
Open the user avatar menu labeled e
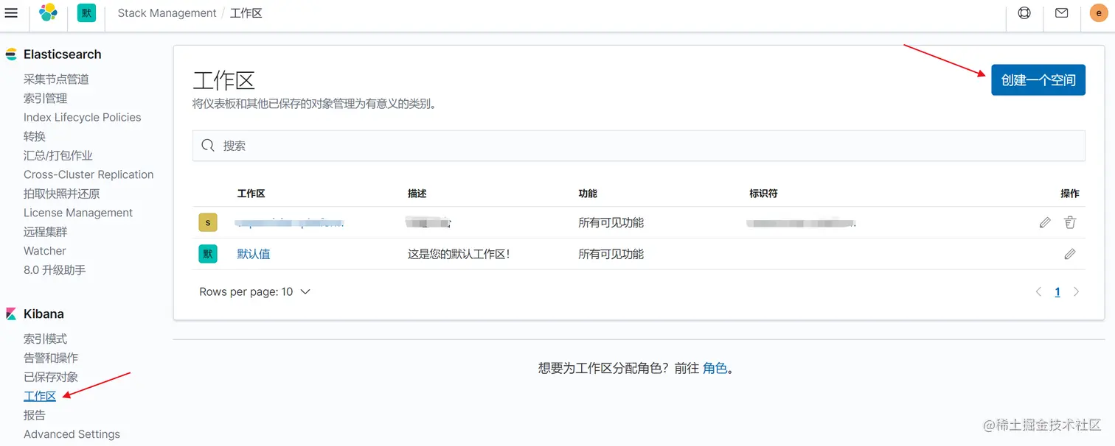[x=1099, y=13]
